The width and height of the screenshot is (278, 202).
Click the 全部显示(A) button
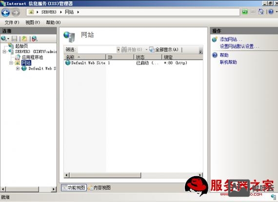click(x=164, y=50)
